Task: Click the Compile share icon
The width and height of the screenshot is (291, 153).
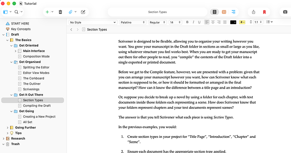Action: point(253,12)
